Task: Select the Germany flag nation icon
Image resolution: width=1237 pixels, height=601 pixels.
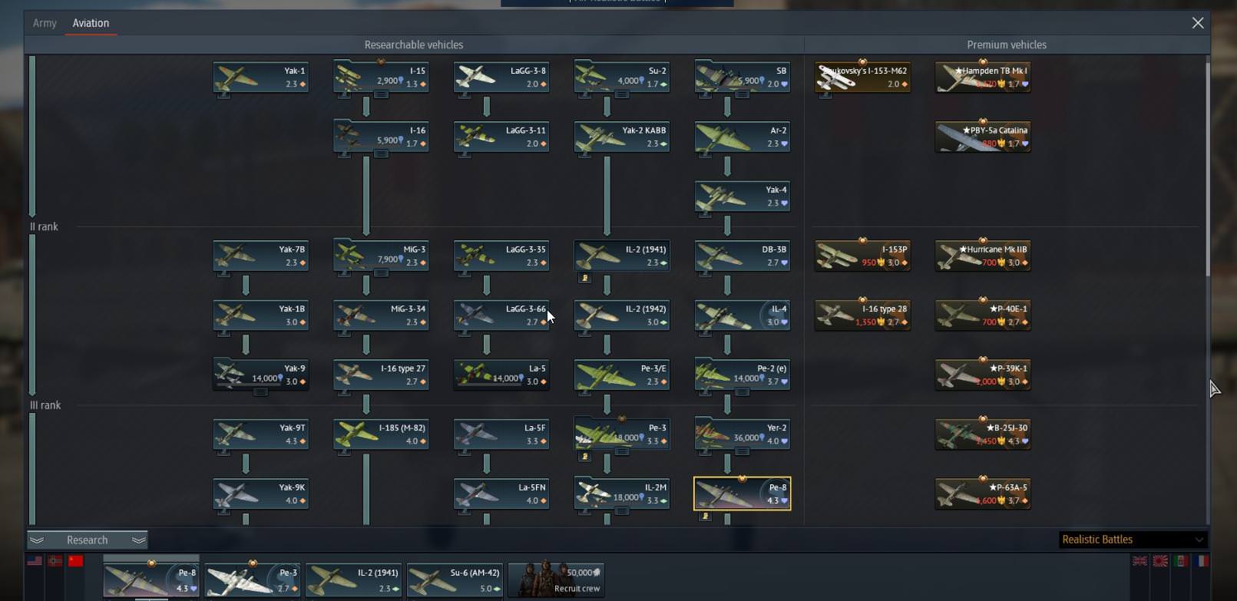Action: [55, 561]
